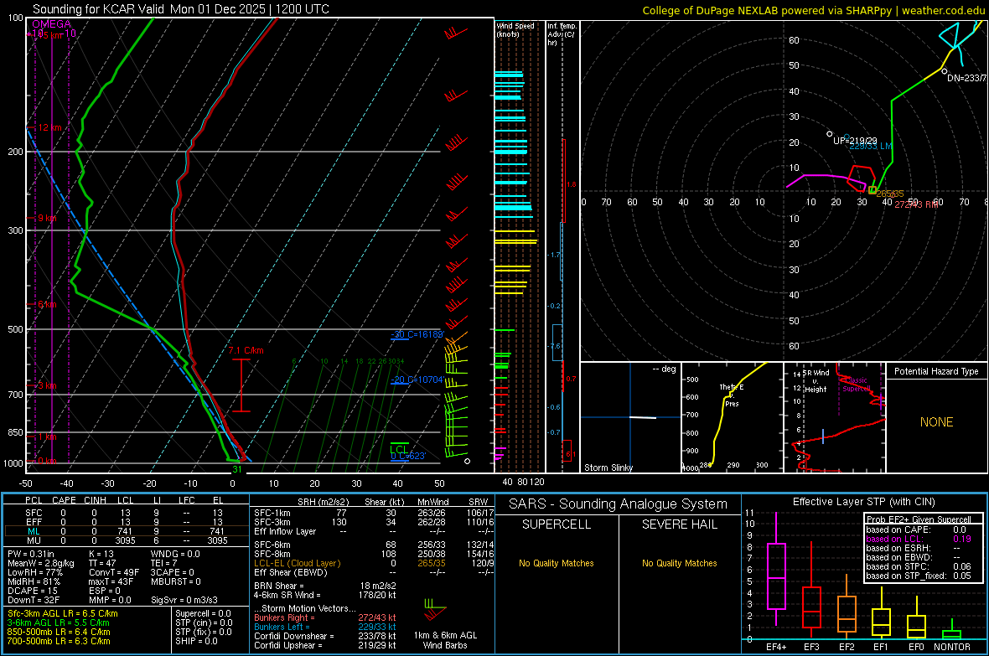Click the Prob EF2+ Given Supercell header
This screenshot has height=656, width=989.
click(919, 519)
